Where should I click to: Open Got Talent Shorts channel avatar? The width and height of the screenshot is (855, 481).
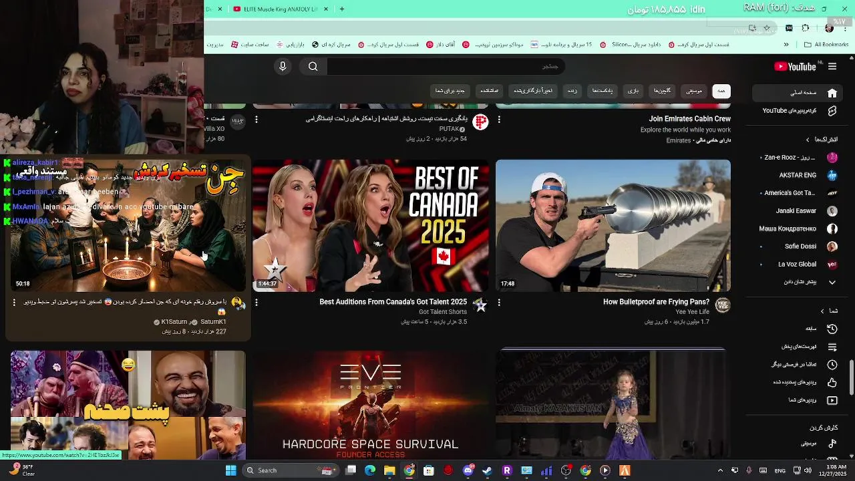pyautogui.click(x=480, y=305)
